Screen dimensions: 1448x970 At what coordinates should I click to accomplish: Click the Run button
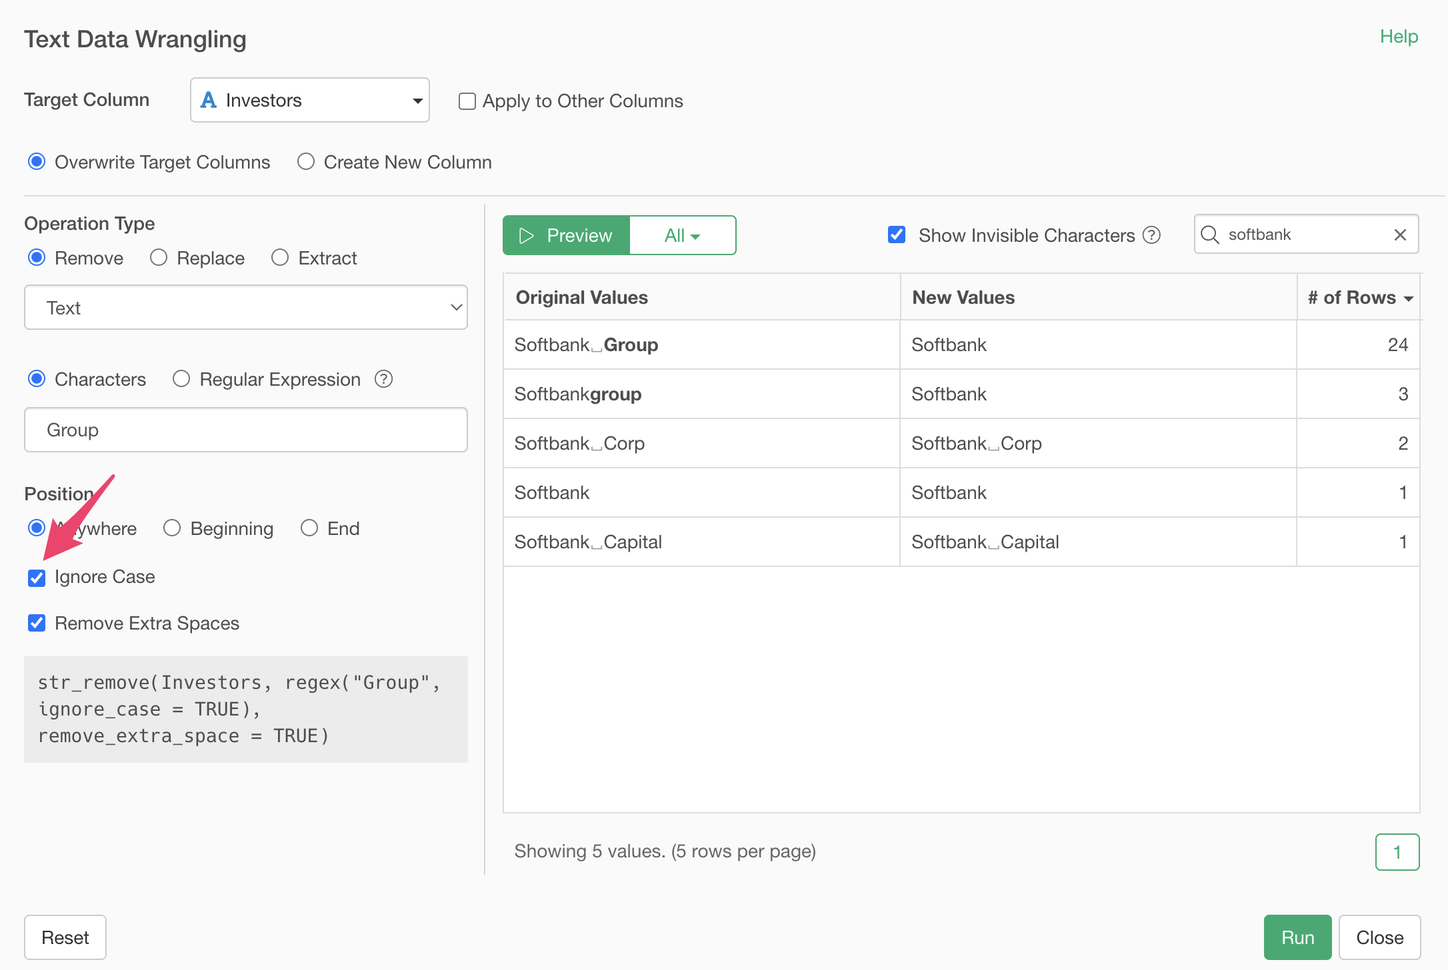click(x=1297, y=937)
